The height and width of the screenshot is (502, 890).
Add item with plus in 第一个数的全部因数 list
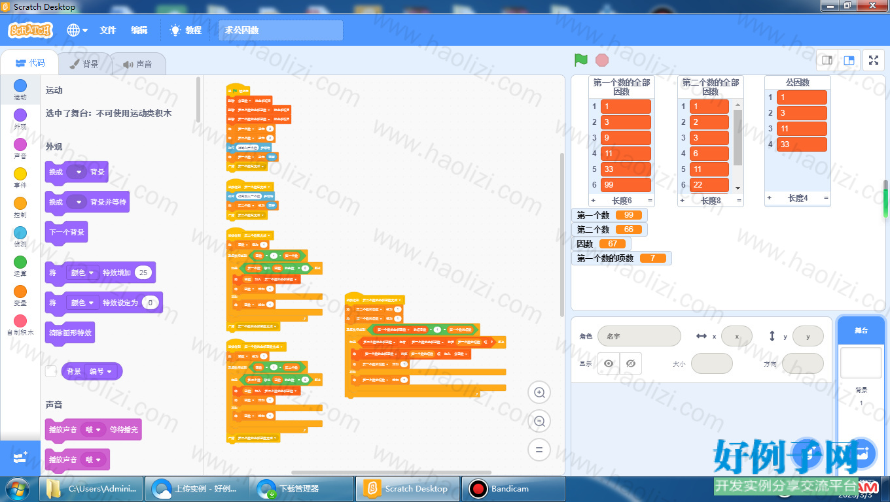point(594,201)
